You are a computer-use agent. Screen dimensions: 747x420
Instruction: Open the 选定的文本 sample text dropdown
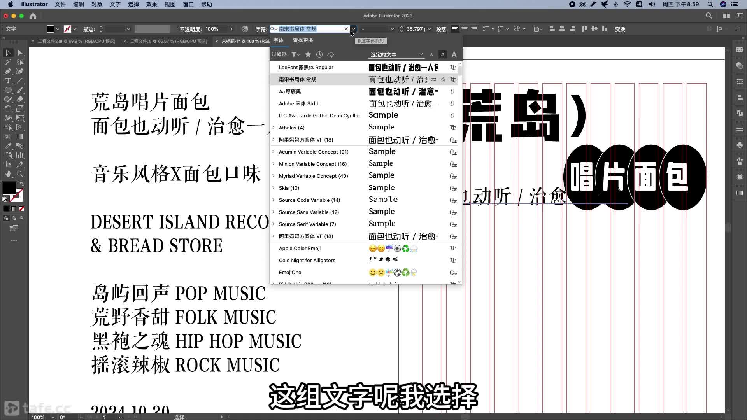point(396,54)
